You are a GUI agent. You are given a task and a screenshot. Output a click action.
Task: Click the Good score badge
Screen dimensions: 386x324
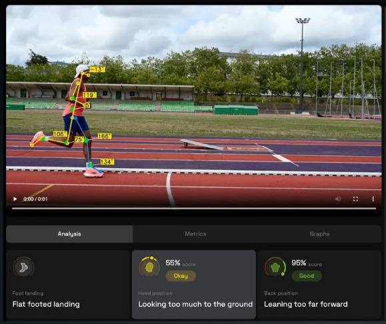pyautogui.click(x=307, y=276)
